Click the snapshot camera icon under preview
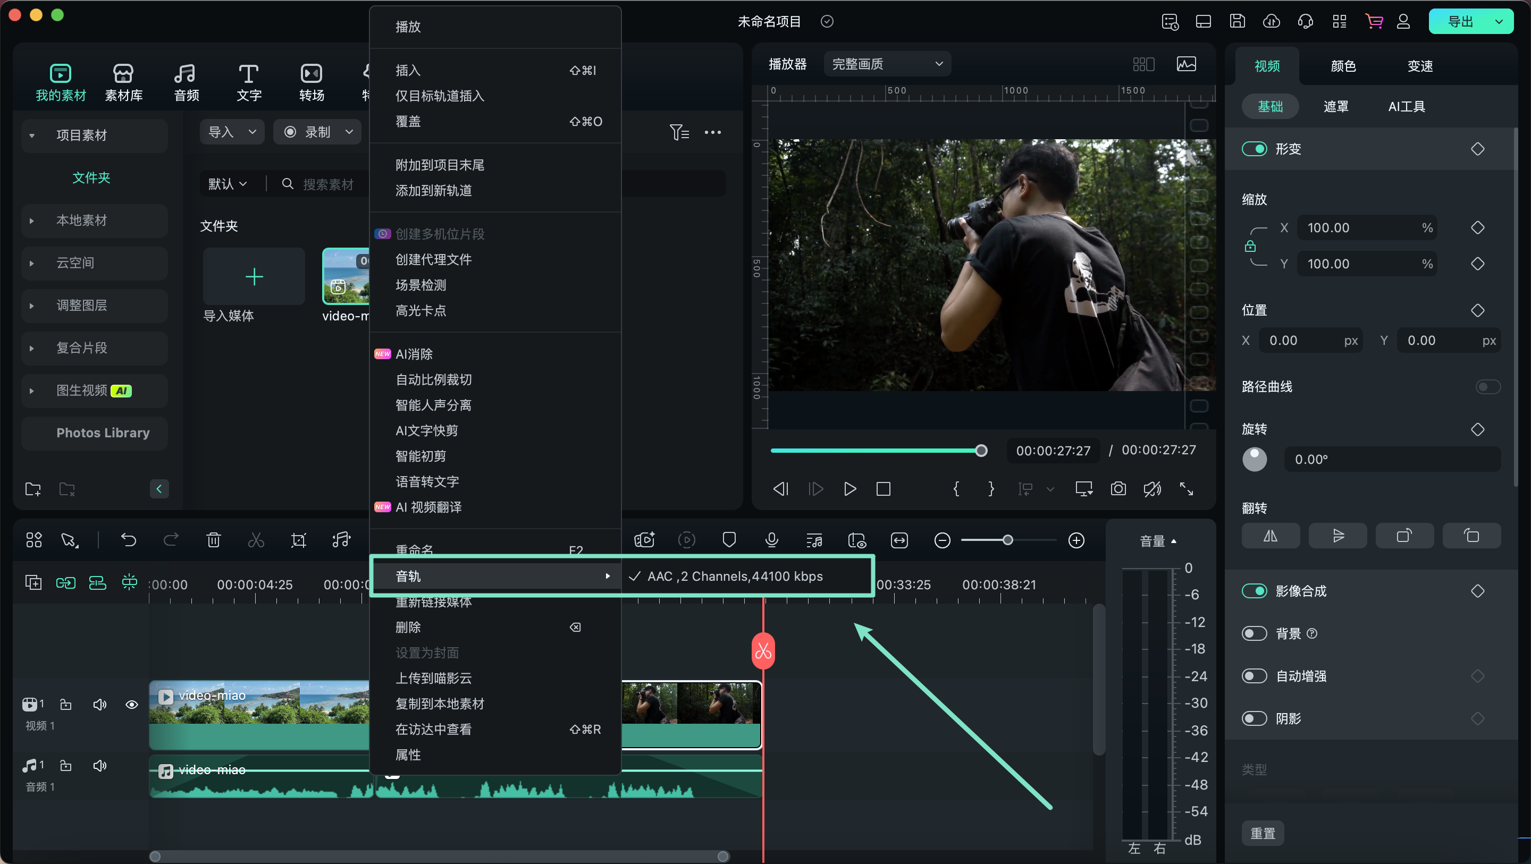Image resolution: width=1531 pixels, height=864 pixels. (1118, 489)
